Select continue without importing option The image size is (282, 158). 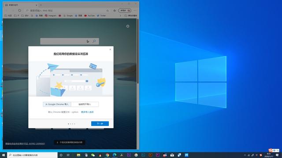85,104
